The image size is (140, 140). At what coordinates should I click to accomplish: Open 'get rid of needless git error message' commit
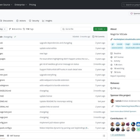[x=59, y=64]
